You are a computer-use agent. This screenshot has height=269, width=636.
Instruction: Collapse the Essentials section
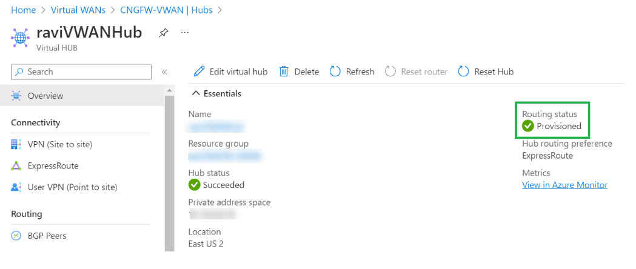(x=196, y=93)
